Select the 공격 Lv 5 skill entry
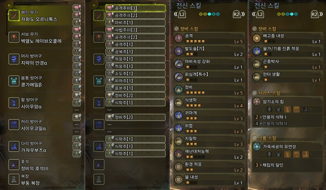This screenshot has width=326, height=190. [209, 38]
